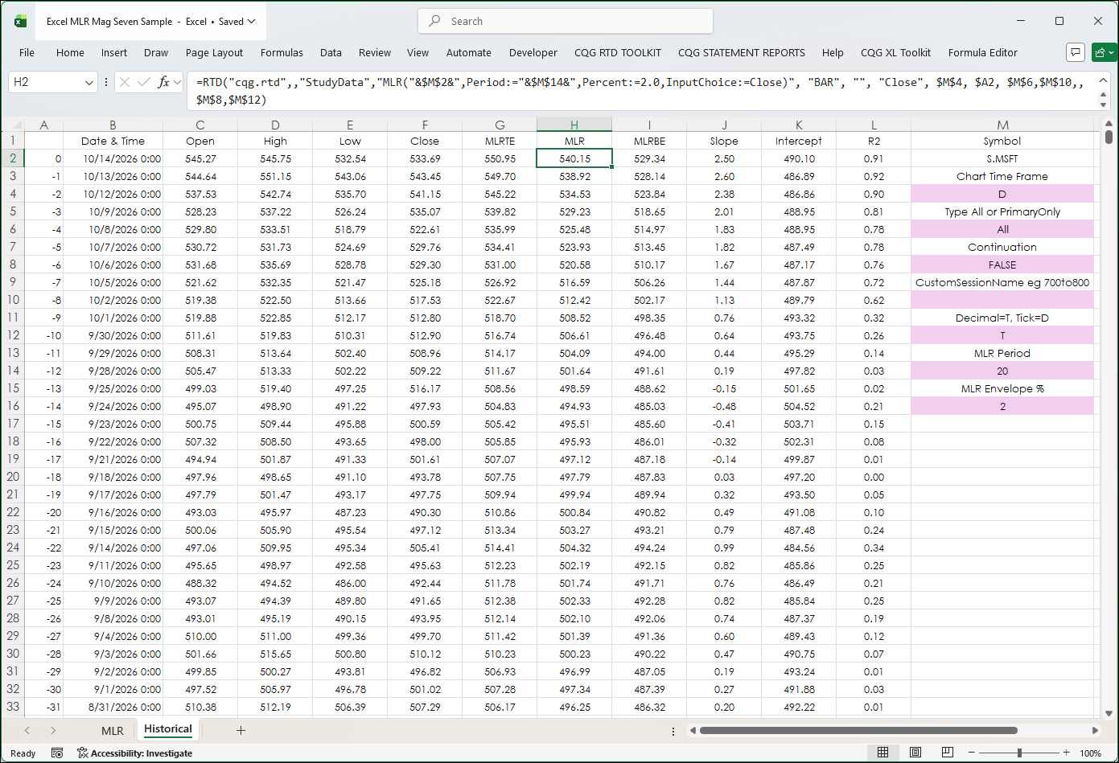Click the Search box in title bar

566,21
